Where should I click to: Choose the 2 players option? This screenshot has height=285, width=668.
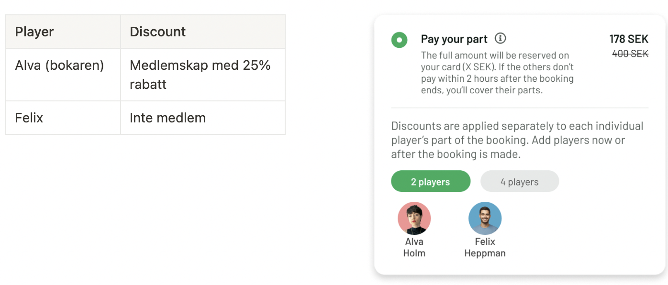click(x=430, y=182)
